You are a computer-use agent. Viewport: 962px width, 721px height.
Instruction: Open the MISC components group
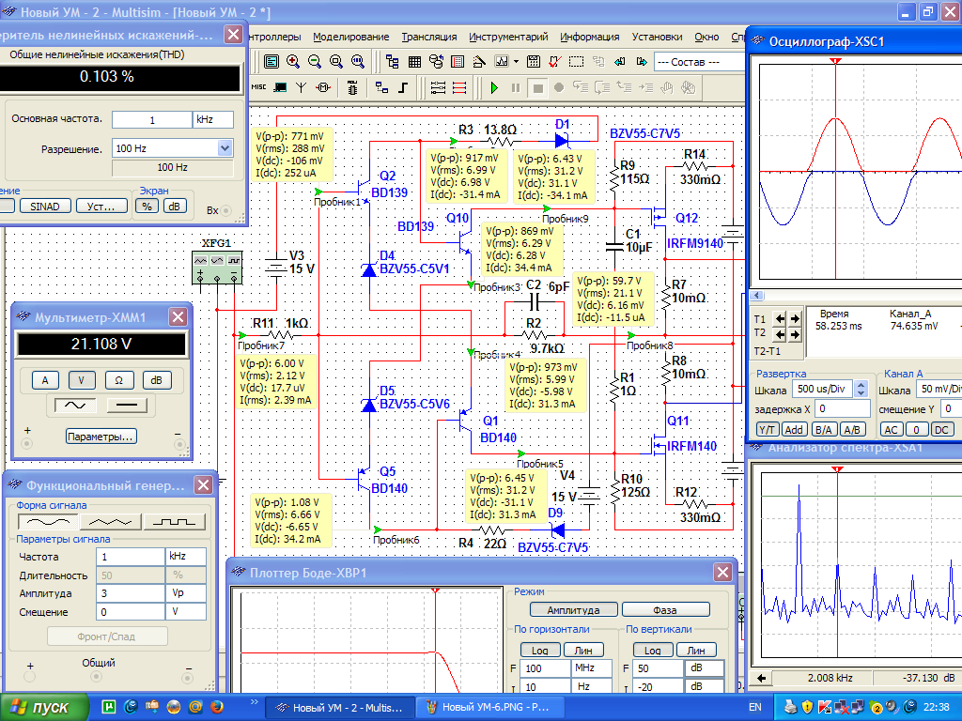tap(259, 87)
